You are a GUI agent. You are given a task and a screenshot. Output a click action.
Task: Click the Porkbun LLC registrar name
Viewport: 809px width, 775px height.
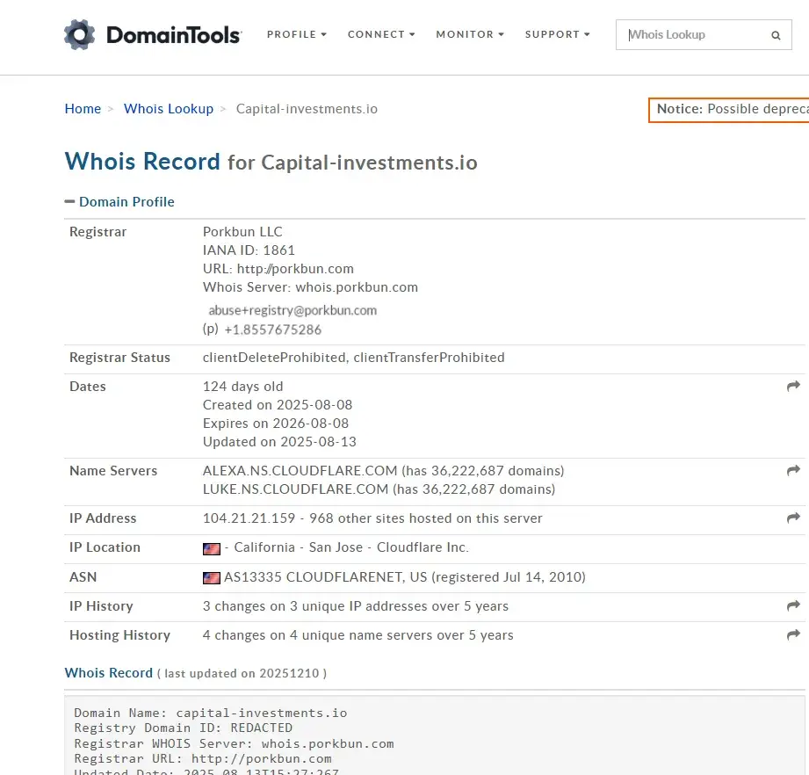tap(242, 232)
